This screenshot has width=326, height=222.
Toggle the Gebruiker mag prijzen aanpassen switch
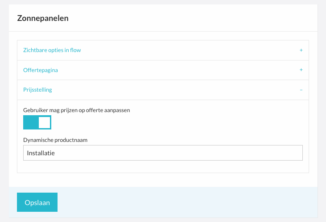click(37, 122)
